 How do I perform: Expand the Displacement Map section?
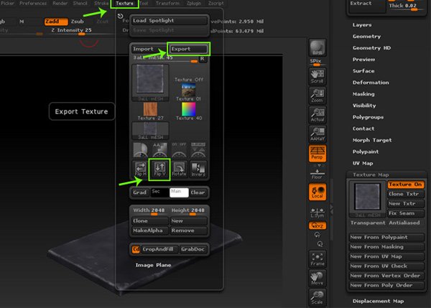coord(378,302)
